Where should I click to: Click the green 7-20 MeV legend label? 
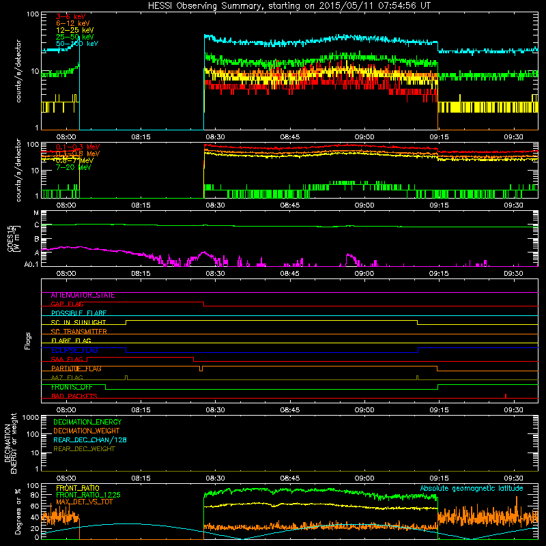[x=74, y=167]
